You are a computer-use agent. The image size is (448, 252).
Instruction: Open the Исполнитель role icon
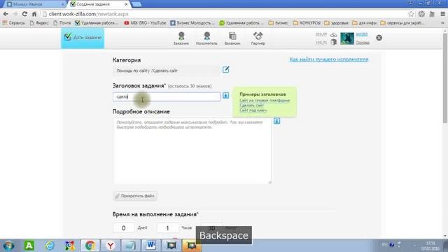click(x=206, y=38)
